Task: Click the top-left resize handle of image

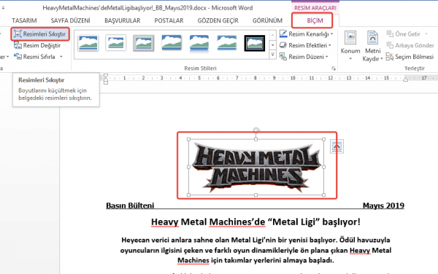Action: [188, 139]
